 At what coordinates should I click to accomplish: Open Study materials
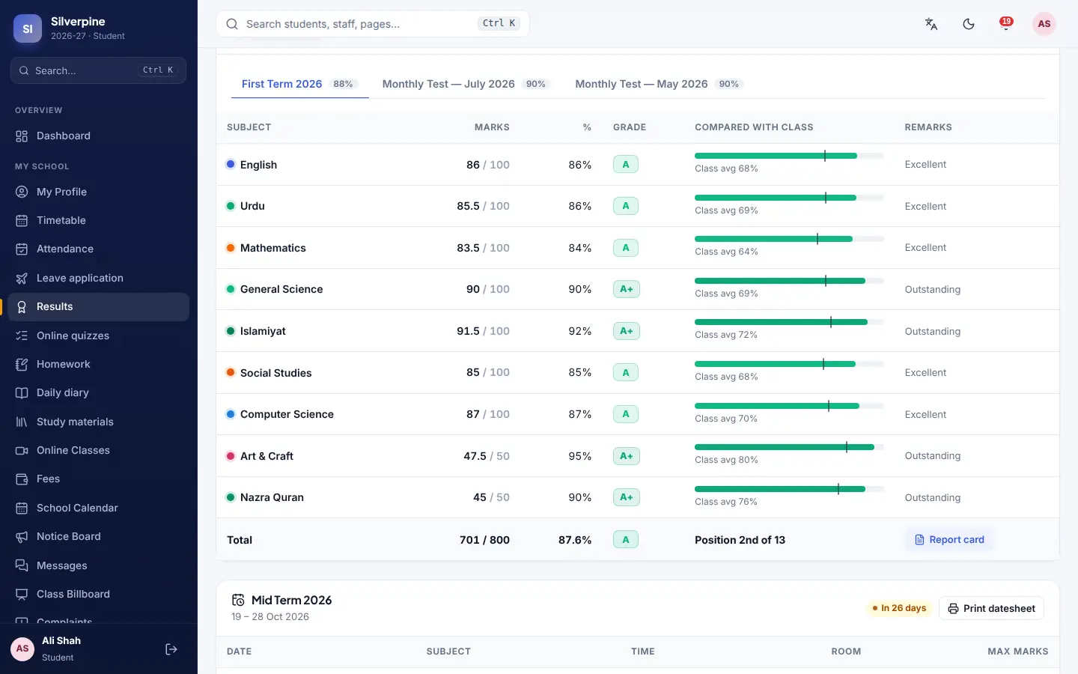click(98, 422)
